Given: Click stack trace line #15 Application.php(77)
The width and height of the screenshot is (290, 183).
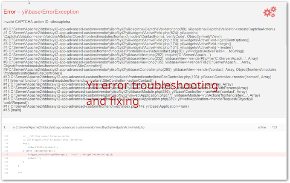Looking at the screenshot, I should click(131, 95).
